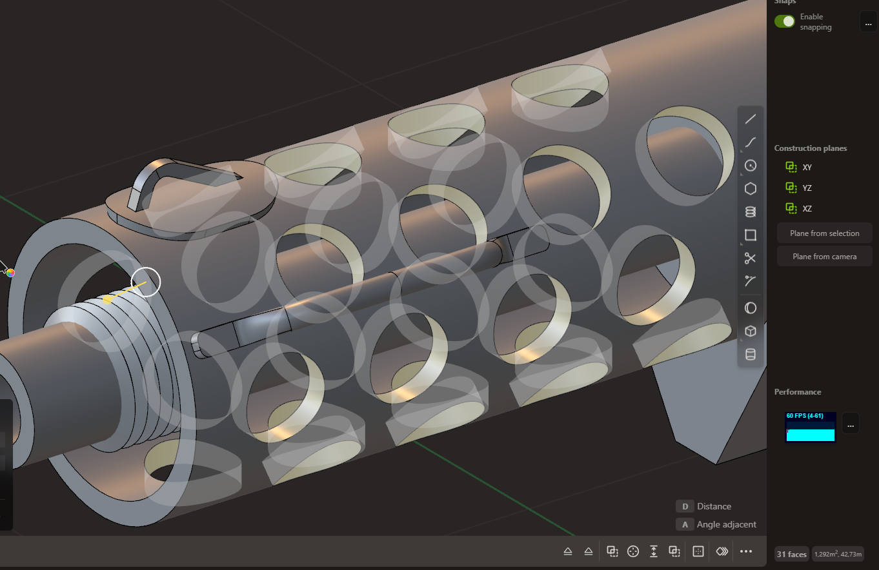Click the overlapping squares icon left of the crosshair

click(x=612, y=551)
